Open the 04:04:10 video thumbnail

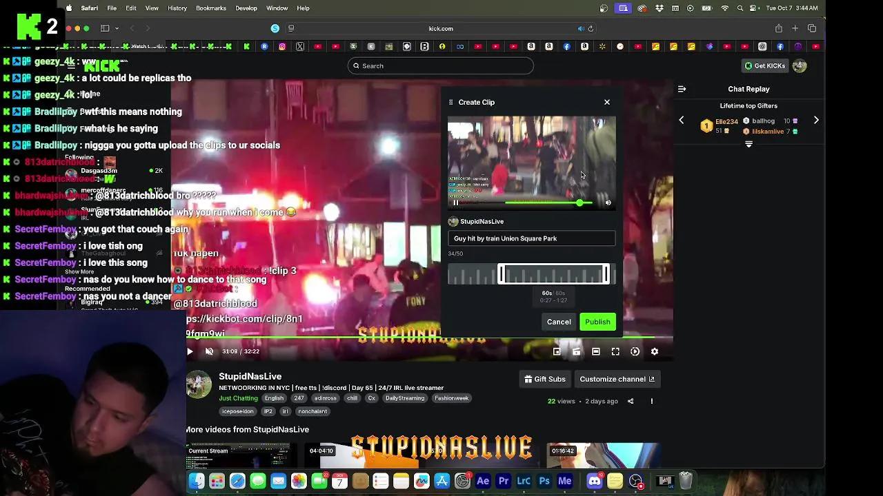(x=362, y=456)
